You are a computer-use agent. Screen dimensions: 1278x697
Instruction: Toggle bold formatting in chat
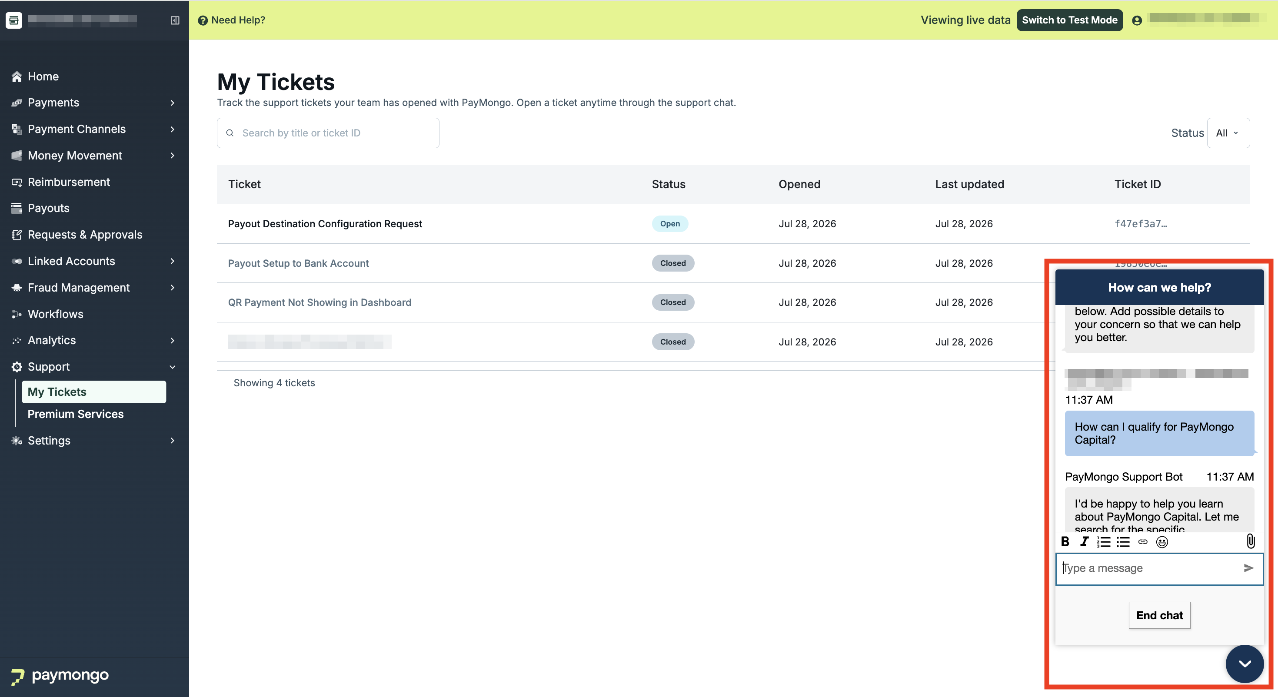pyautogui.click(x=1065, y=542)
